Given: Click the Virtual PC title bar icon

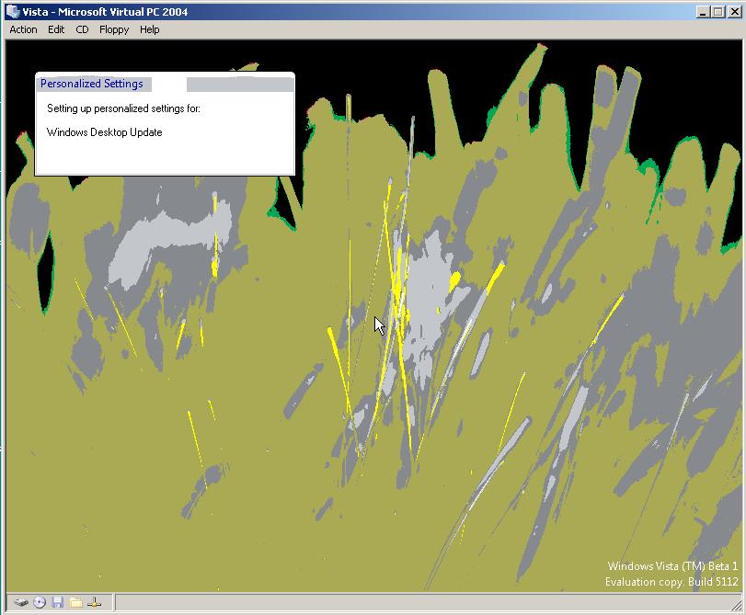Looking at the screenshot, I should [x=13, y=11].
